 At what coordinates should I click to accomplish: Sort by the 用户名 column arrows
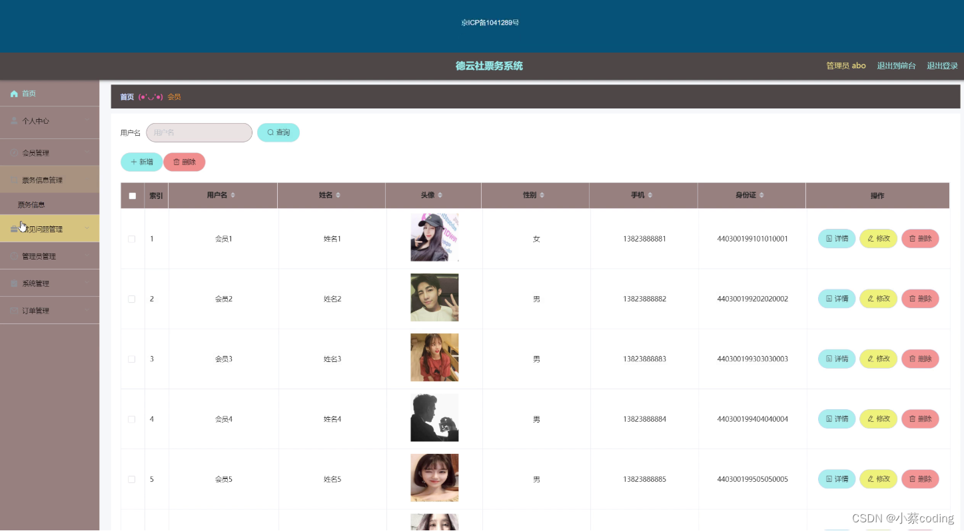pos(233,195)
